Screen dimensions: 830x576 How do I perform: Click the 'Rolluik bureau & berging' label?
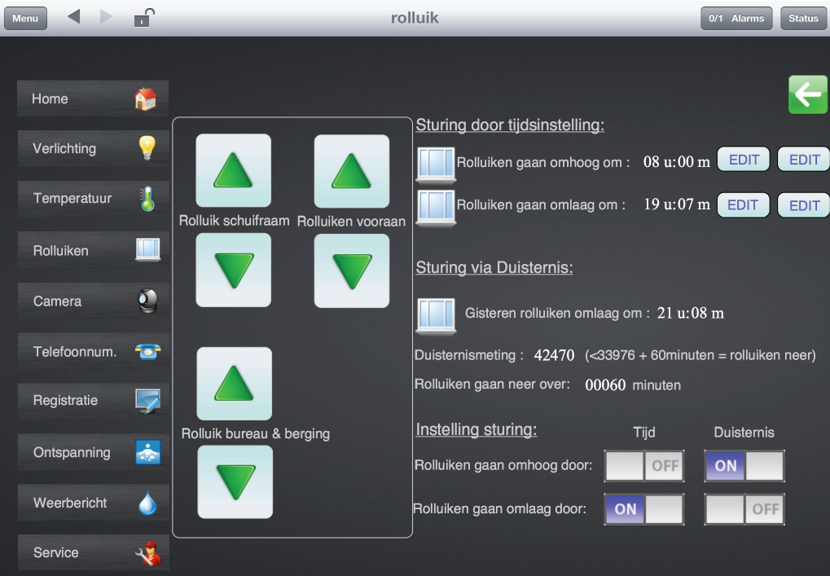tap(256, 433)
